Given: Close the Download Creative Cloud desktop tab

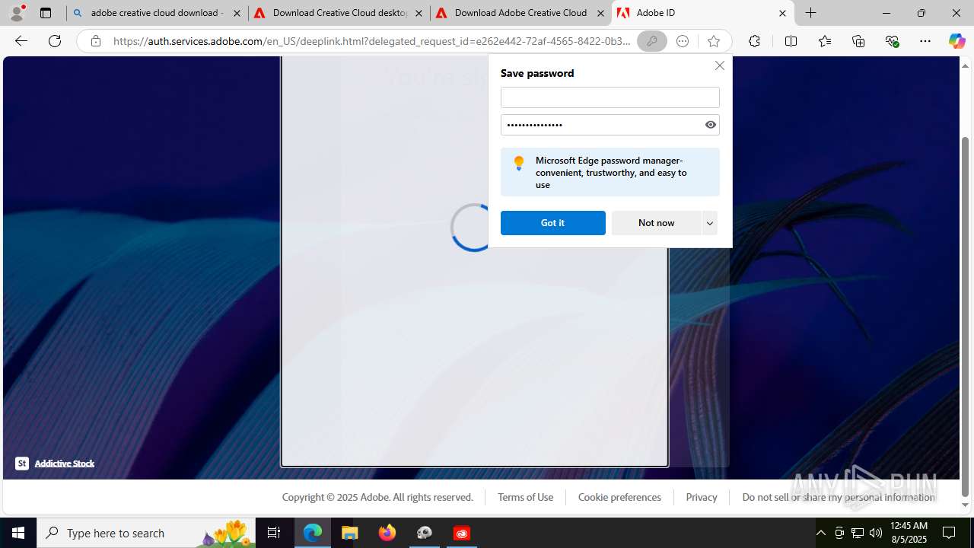Looking at the screenshot, I should point(419,13).
